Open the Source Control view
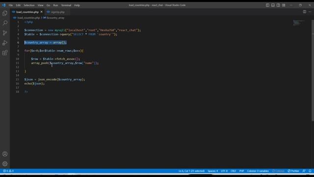The image size is (314, 177). pos(5,33)
